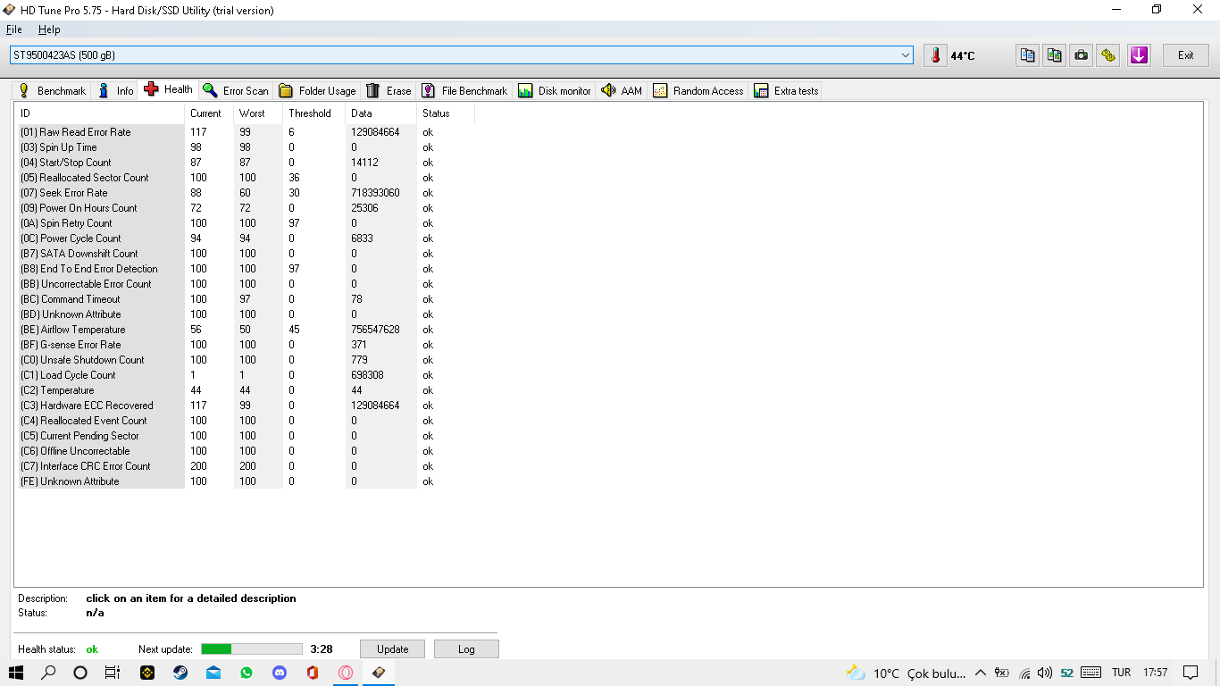
Task: Select the Raw Read Error Rate row
Action: 246,132
